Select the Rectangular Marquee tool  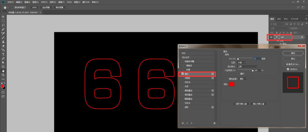(x=3, y=21)
